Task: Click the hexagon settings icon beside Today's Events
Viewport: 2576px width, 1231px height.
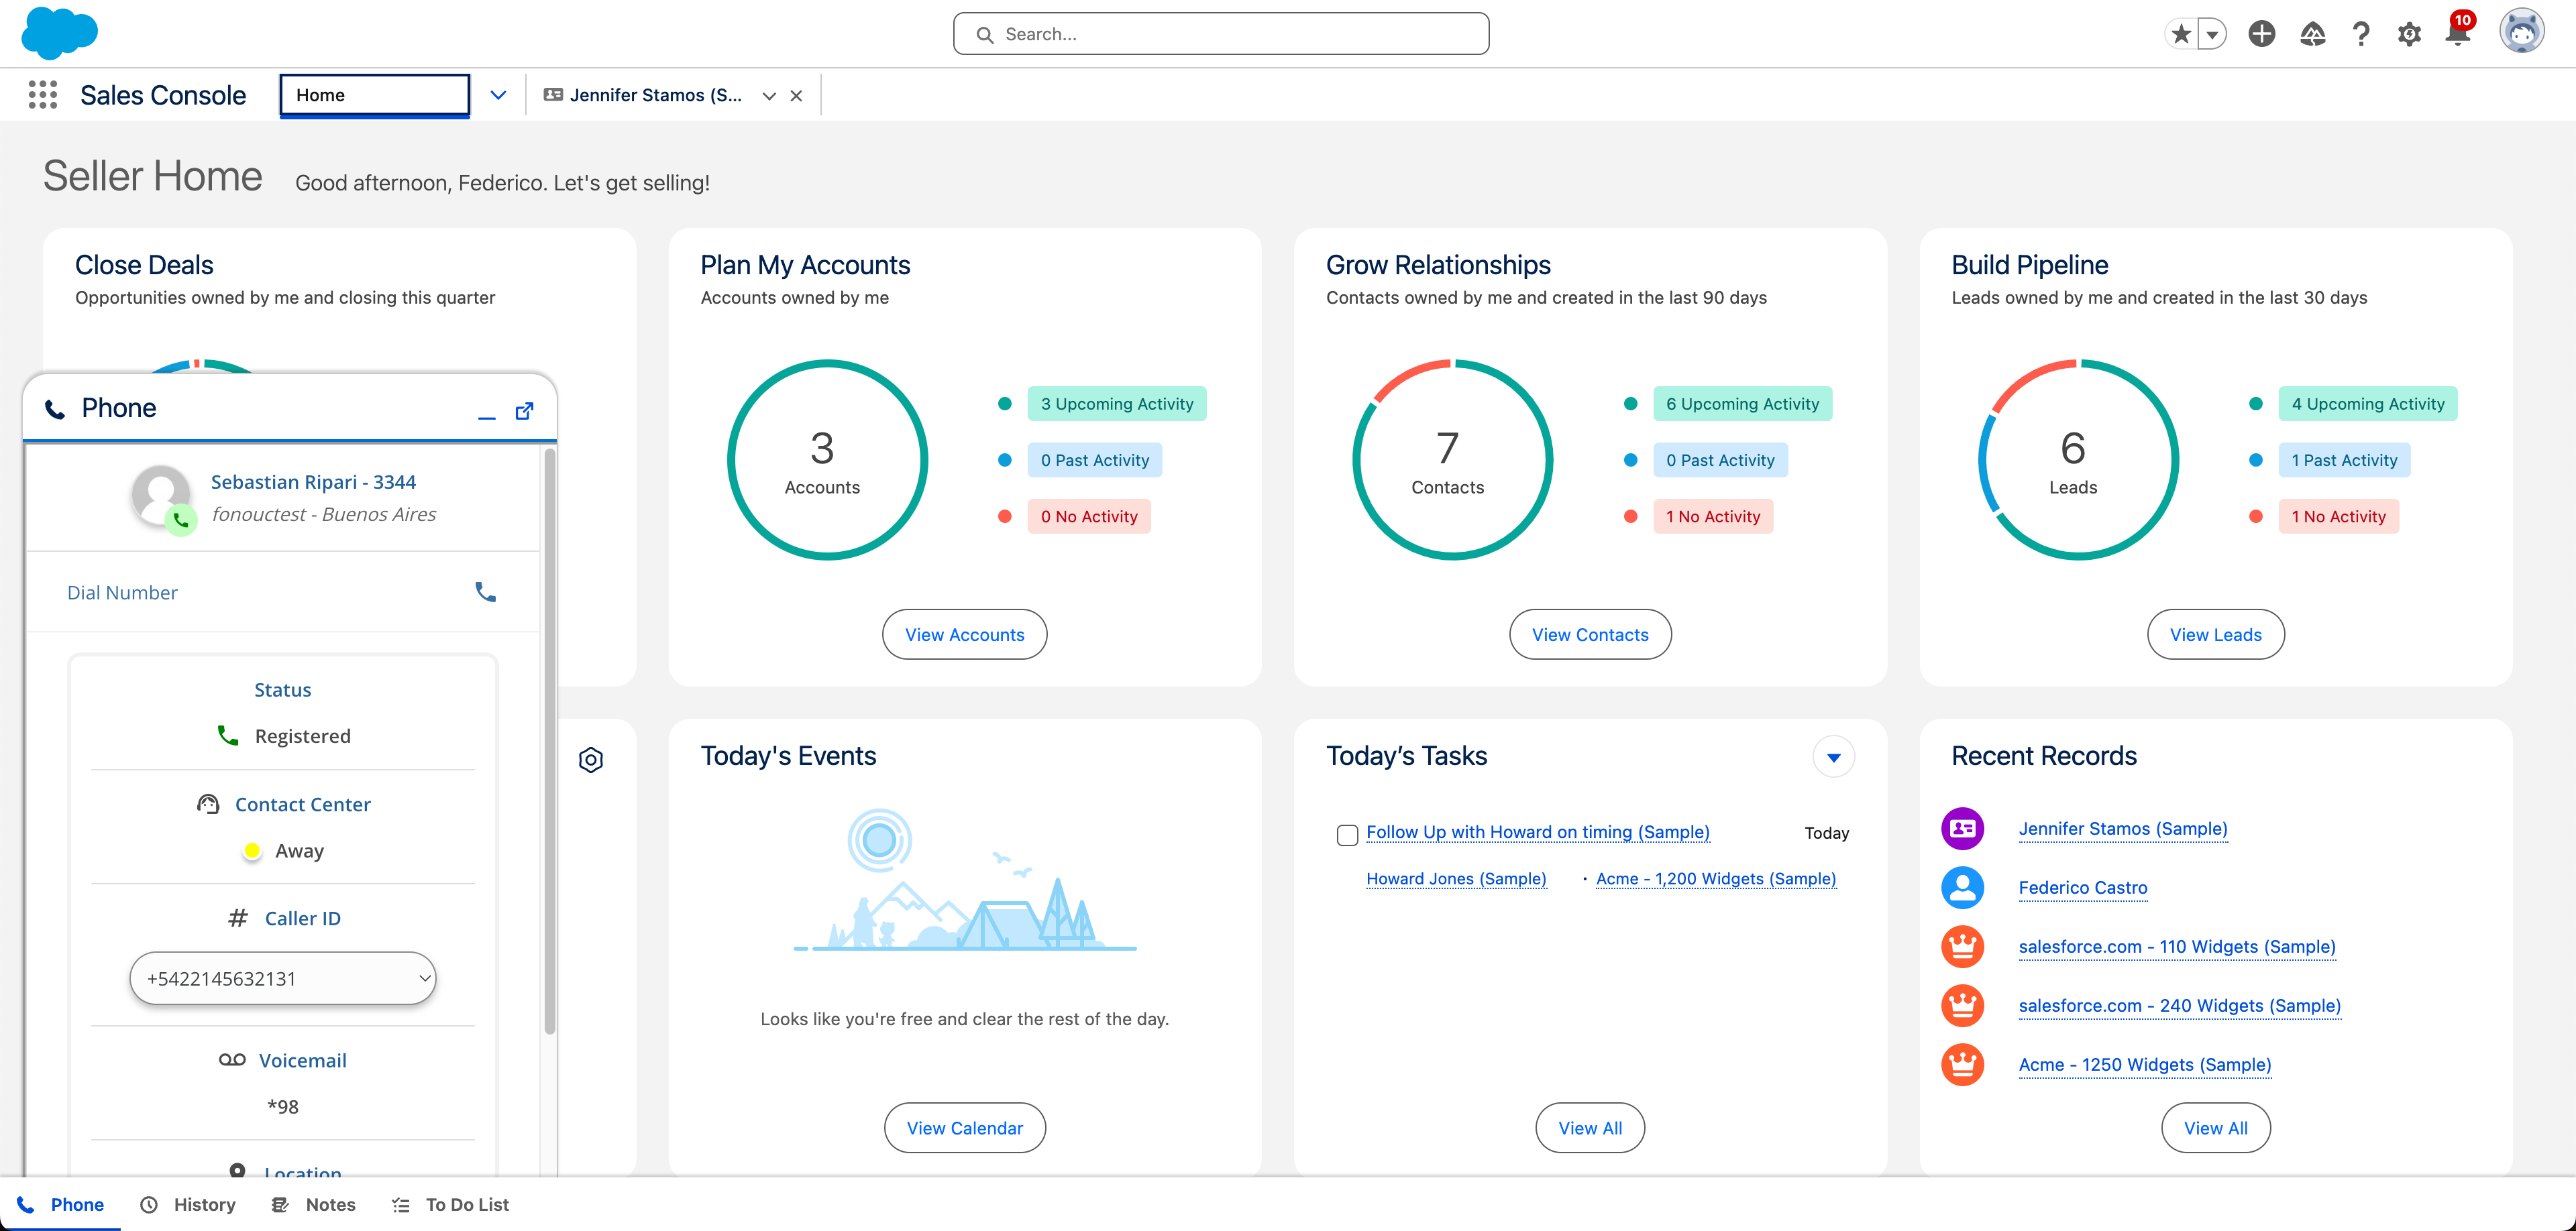Action: [x=591, y=760]
